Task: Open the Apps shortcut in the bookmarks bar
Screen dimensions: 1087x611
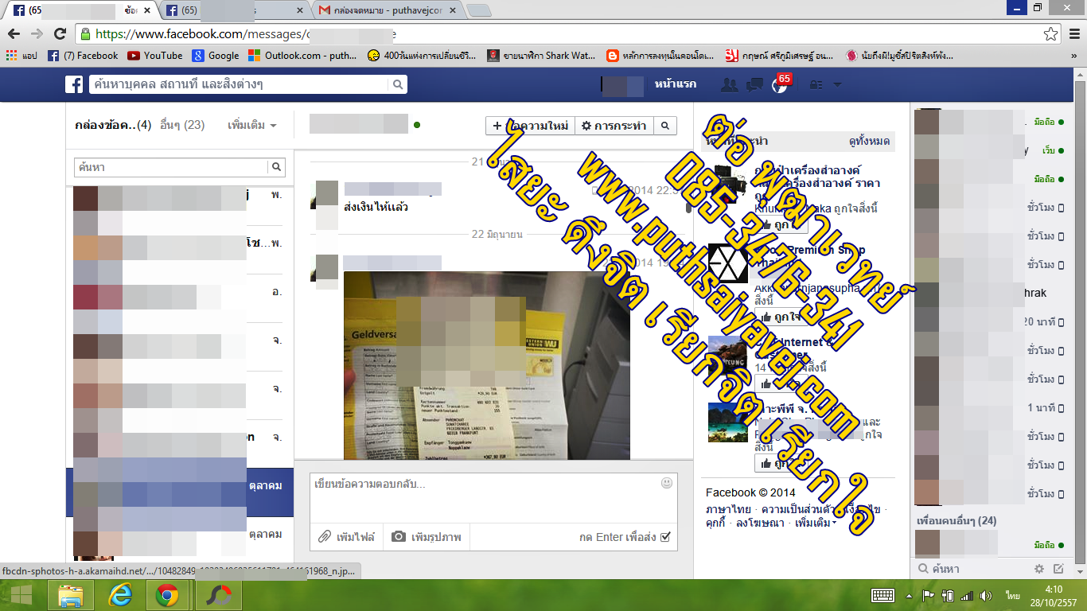Action: click(22, 56)
